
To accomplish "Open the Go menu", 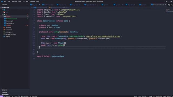I will (x=24, y=2).
